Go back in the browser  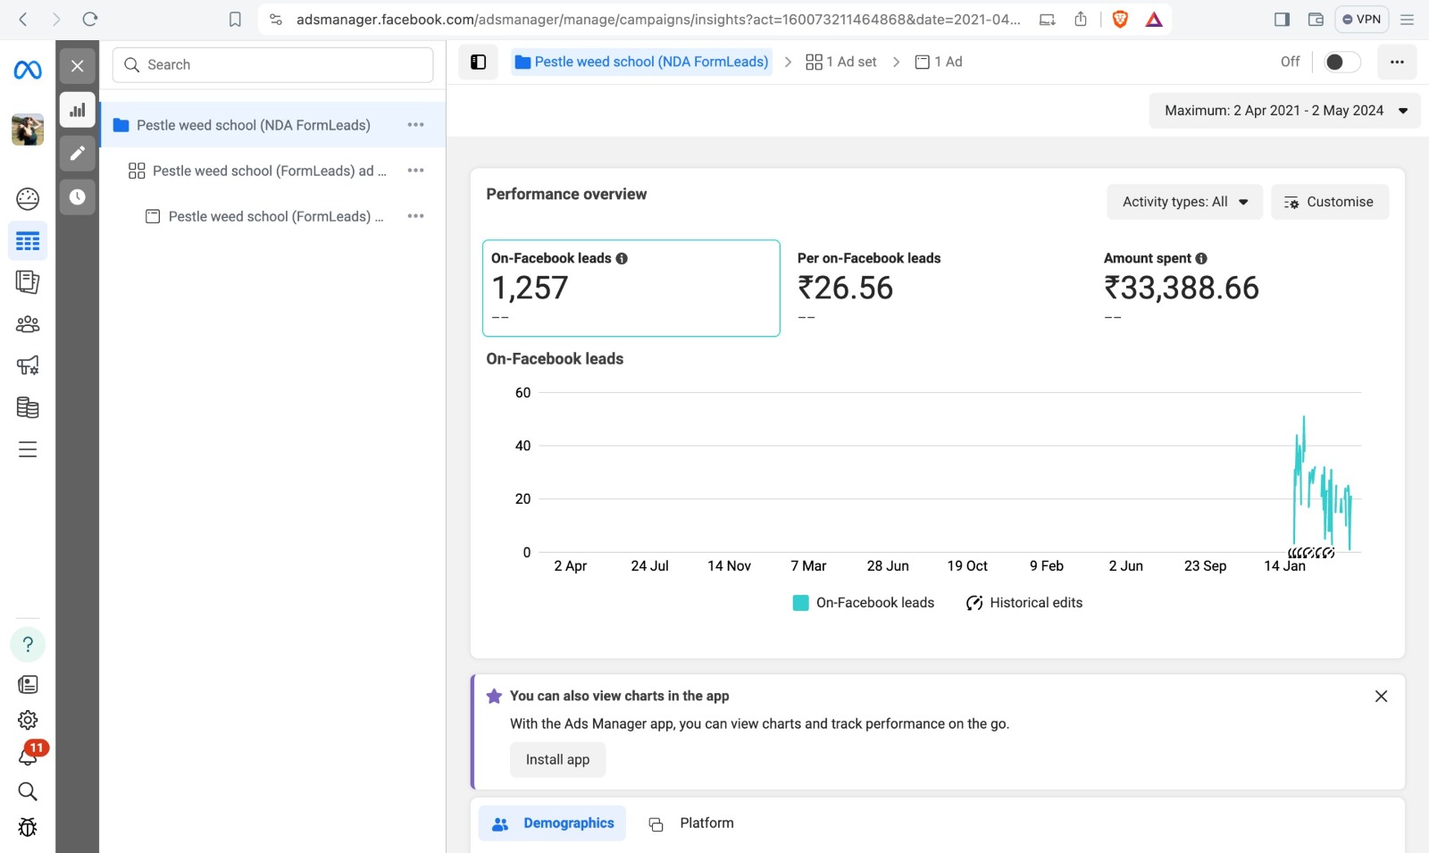[x=23, y=19]
